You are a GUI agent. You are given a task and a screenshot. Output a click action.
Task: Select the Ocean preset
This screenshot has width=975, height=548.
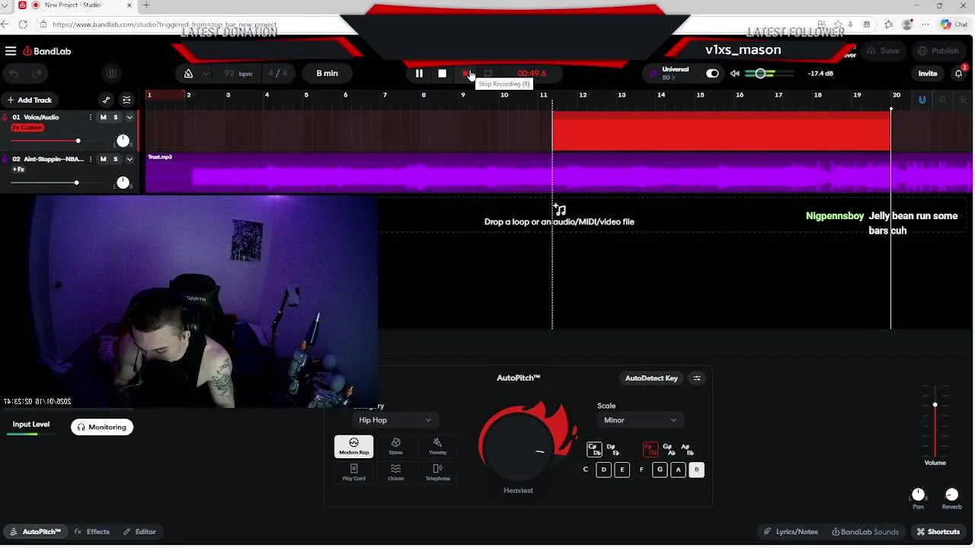(x=395, y=472)
